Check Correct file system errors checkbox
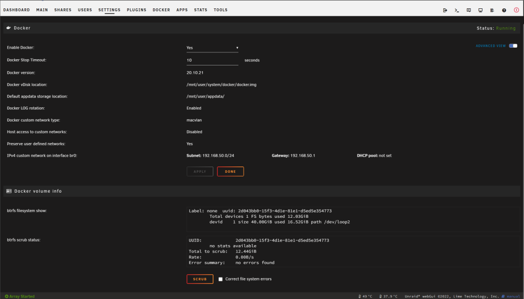This screenshot has height=299, width=524. [x=221, y=279]
